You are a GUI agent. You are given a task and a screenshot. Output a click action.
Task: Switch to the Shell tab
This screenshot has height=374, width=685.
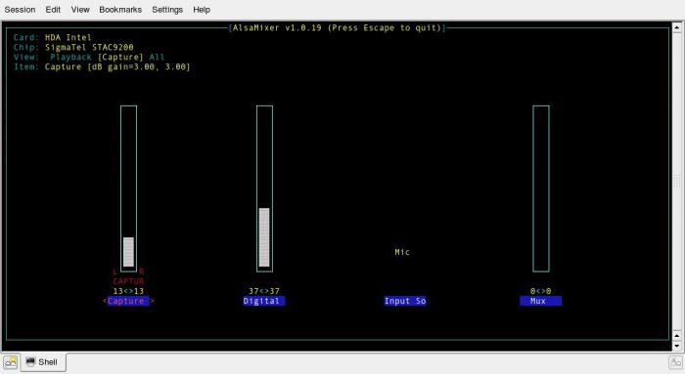pos(43,362)
